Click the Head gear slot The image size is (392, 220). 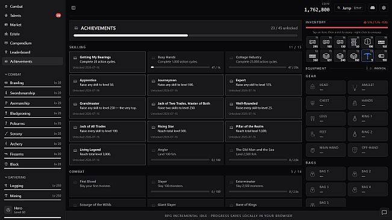click(x=326, y=87)
